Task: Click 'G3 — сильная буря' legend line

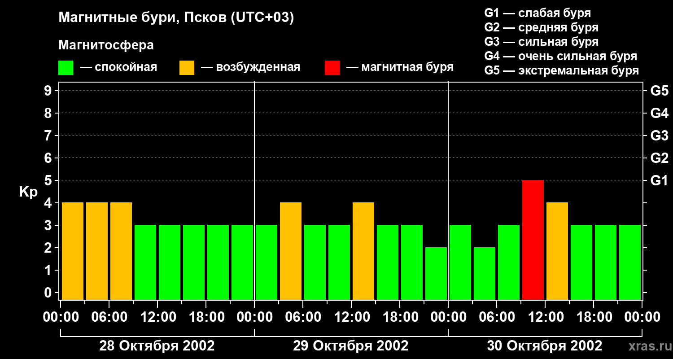Action: (541, 42)
